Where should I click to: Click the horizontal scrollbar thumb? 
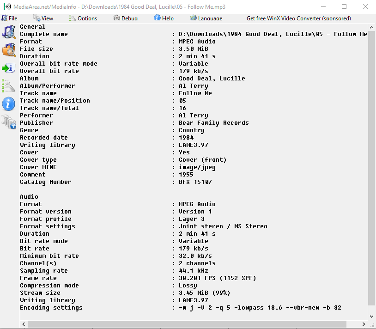click(187, 324)
